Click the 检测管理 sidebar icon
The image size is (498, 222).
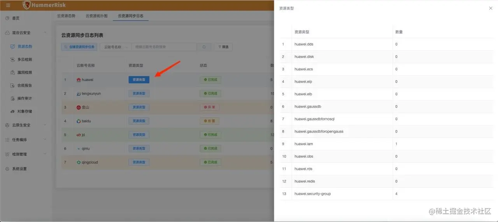coord(7,154)
